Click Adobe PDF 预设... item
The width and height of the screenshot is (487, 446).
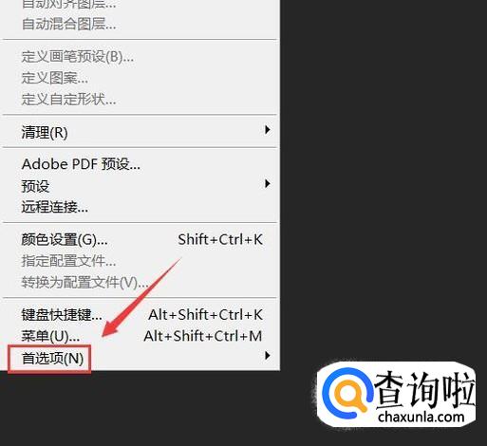140,164
